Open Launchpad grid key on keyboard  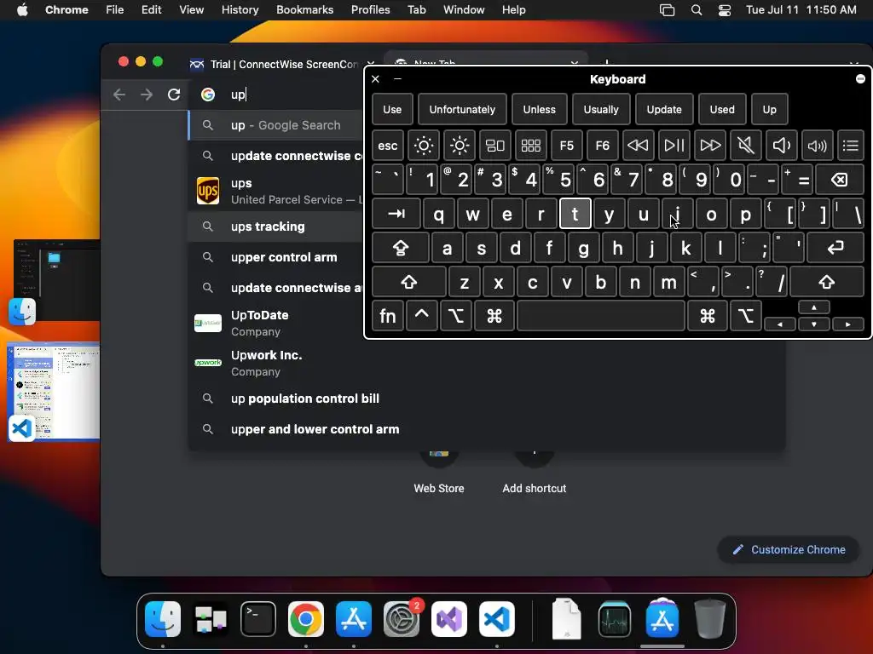pyautogui.click(x=530, y=146)
